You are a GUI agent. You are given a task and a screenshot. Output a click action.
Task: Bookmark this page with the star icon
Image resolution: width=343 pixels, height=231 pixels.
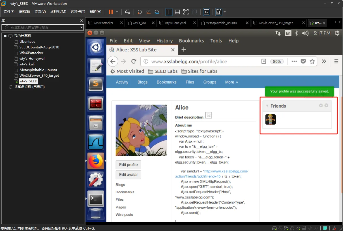click(312, 61)
